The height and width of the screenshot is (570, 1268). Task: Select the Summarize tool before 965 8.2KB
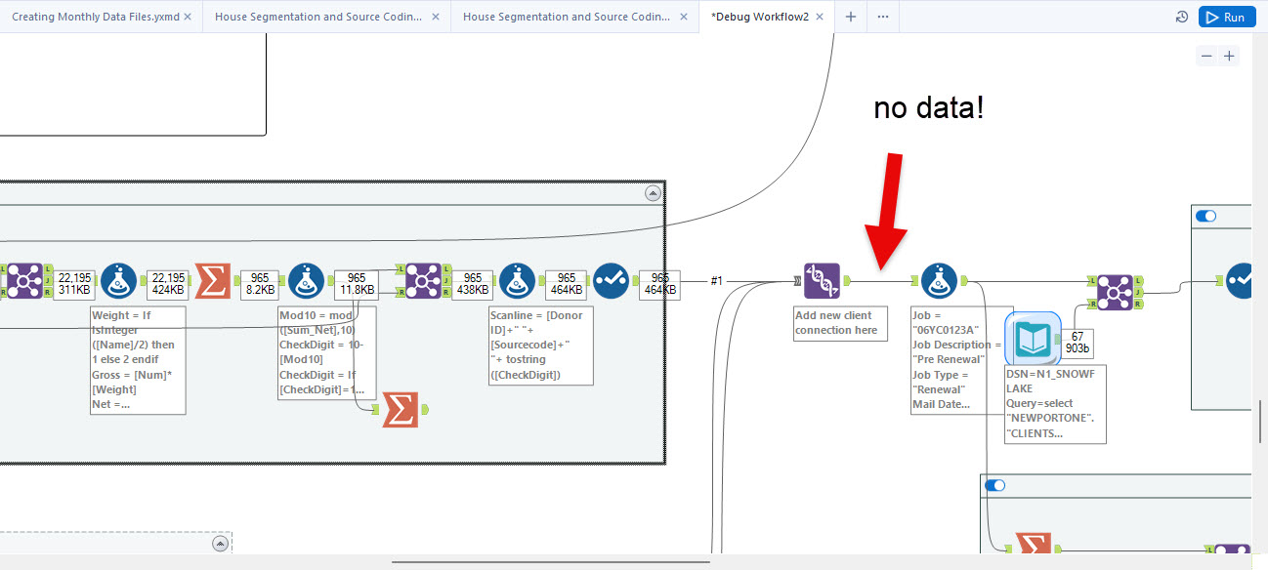[213, 281]
